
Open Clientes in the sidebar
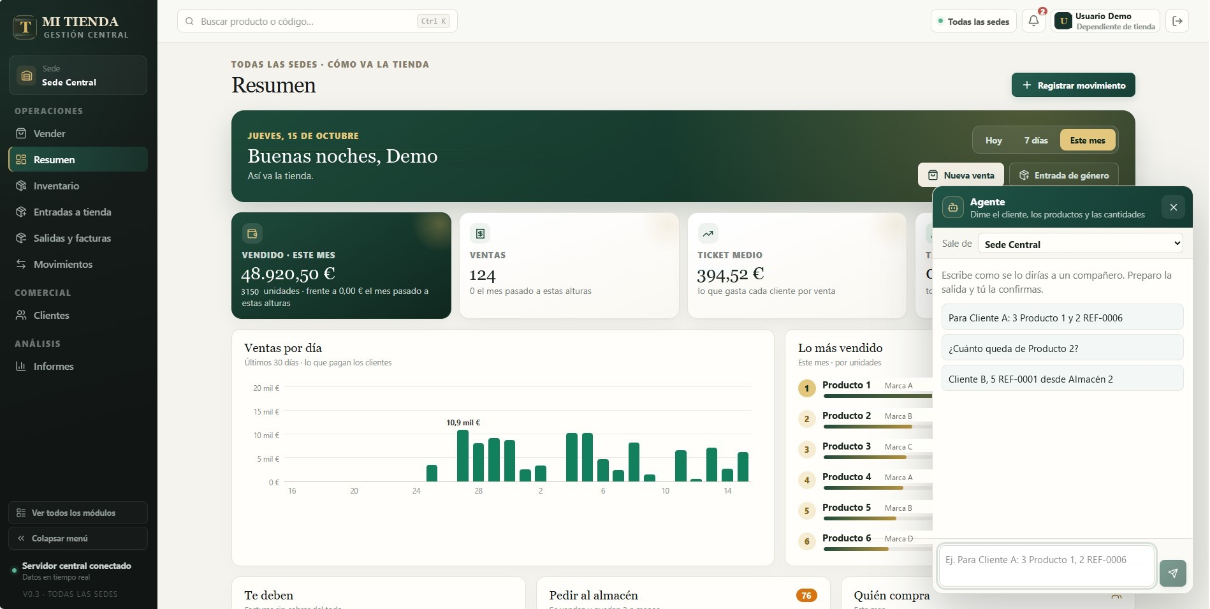click(x=78, y=315)
